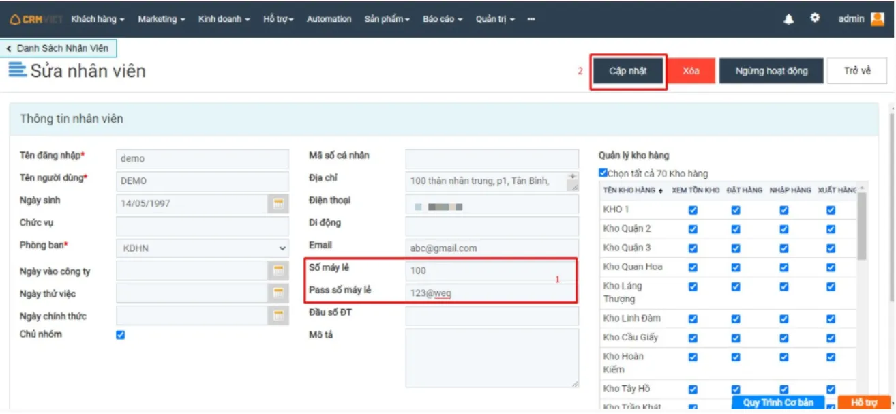Screen dimensions: 896x414
Task: Open the Ngày thử việc calendar
Action: [x=278, y=293]
